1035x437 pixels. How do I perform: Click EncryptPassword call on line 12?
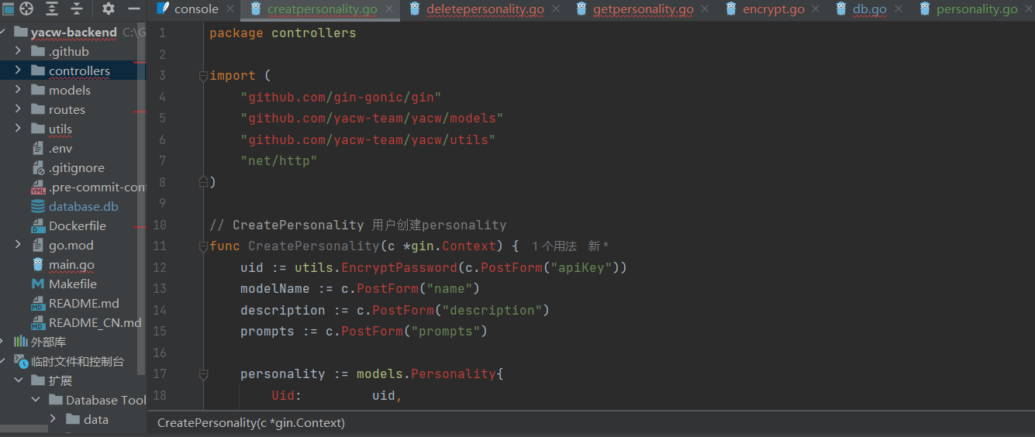(x=399, y=267)
